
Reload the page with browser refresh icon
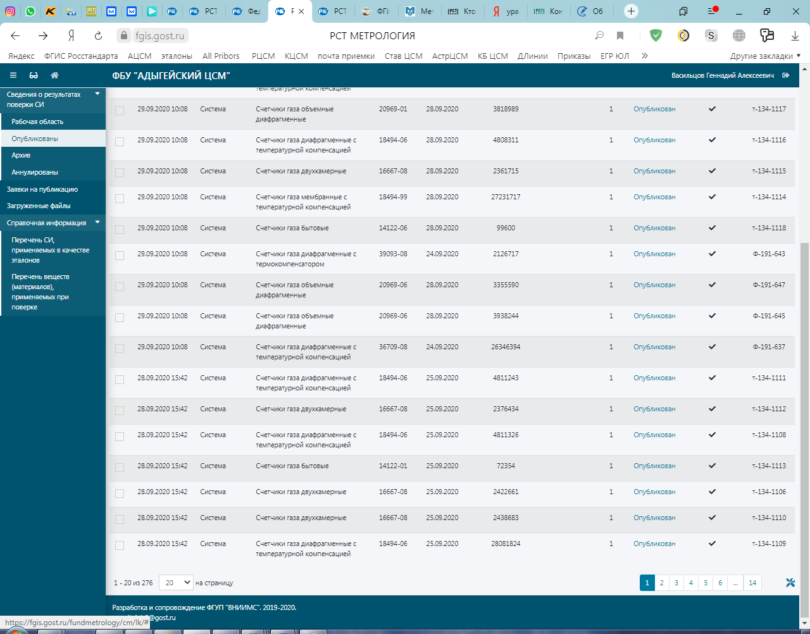pyautogui.click(x=98, y=36)
